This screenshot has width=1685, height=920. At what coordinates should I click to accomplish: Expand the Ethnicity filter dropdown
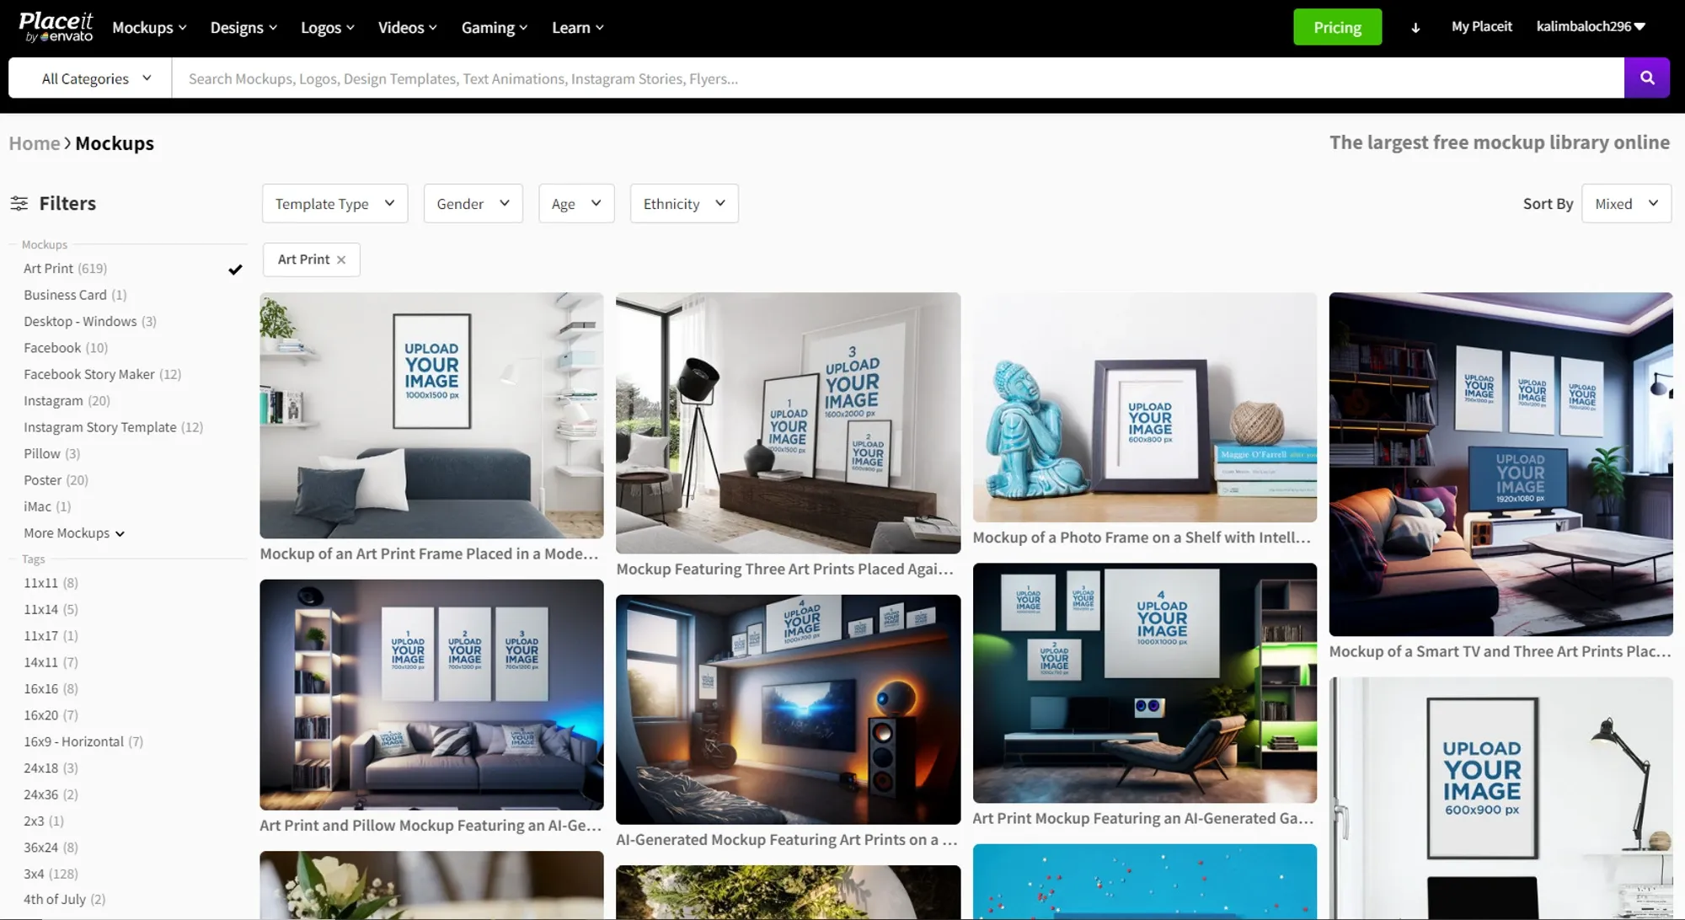[684, 204]
